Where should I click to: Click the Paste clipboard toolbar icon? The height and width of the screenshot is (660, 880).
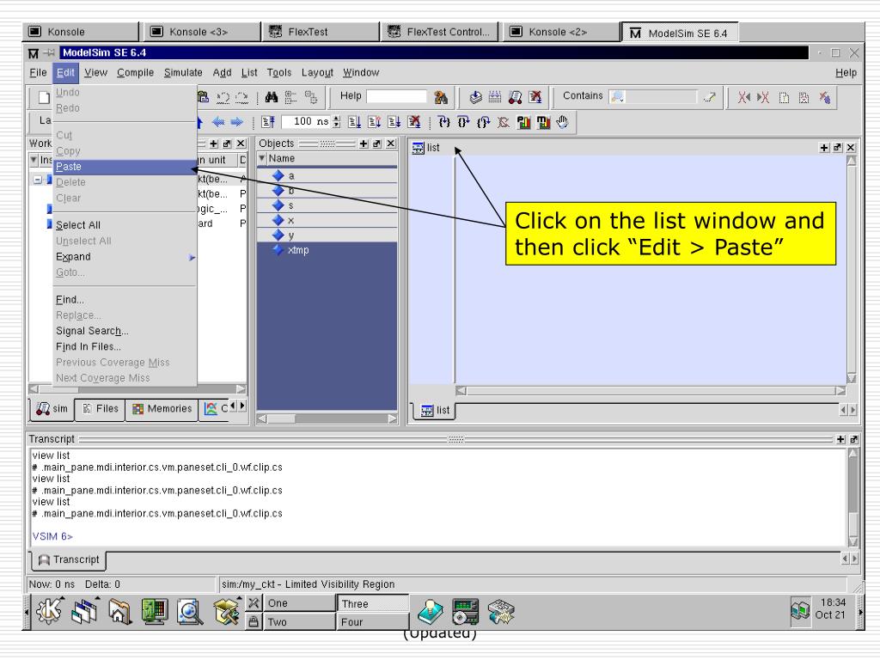point(204,97)
